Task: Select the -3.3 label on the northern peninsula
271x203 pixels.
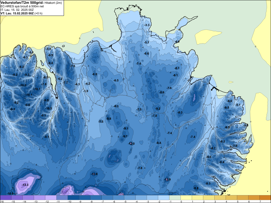Action: click(x=147, y=25)
